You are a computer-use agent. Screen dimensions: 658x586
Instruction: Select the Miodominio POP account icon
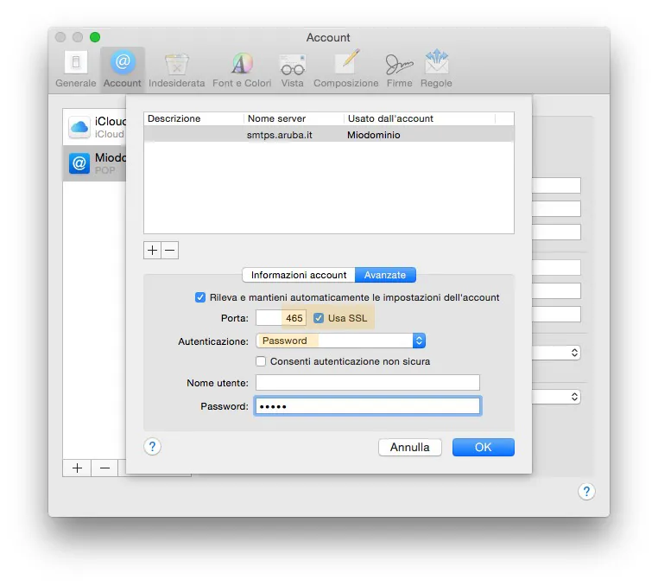(79, 163)
